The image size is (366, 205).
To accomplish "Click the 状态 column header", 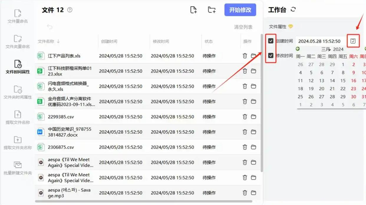I will click(x=209, y=42).
